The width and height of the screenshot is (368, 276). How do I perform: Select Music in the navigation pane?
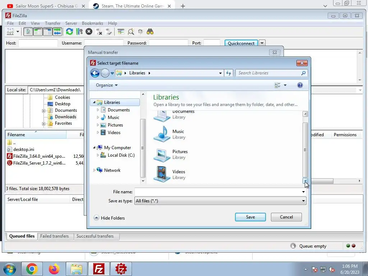113,118
